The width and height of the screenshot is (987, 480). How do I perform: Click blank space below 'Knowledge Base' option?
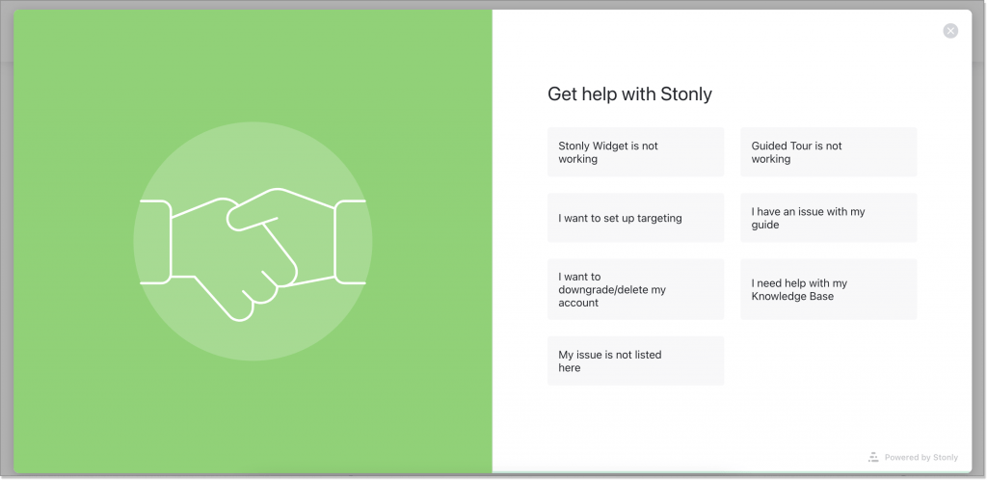(828, 361)
